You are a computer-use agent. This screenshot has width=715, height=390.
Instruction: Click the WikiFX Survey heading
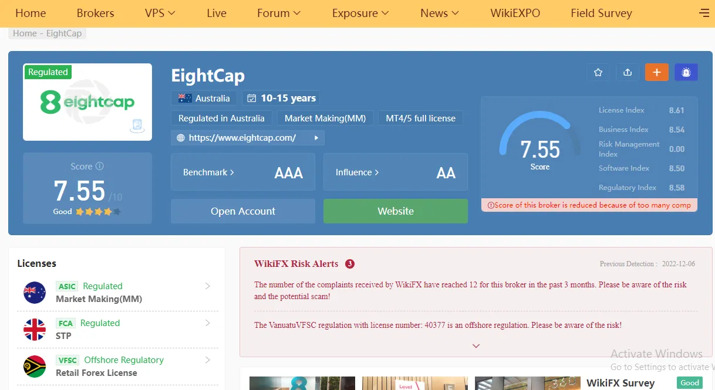click(x=620, y=383)
